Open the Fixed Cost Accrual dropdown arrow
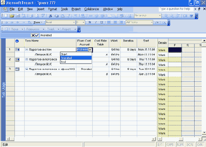This screenshot has height=147, width=206. point(90,50)
